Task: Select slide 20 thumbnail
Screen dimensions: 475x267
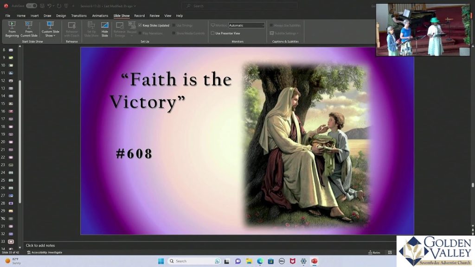Action: pos(11,142)
